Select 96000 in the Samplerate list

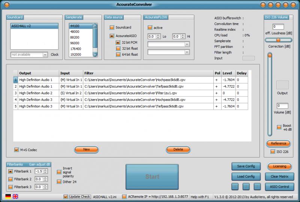[x=81, y=43]
